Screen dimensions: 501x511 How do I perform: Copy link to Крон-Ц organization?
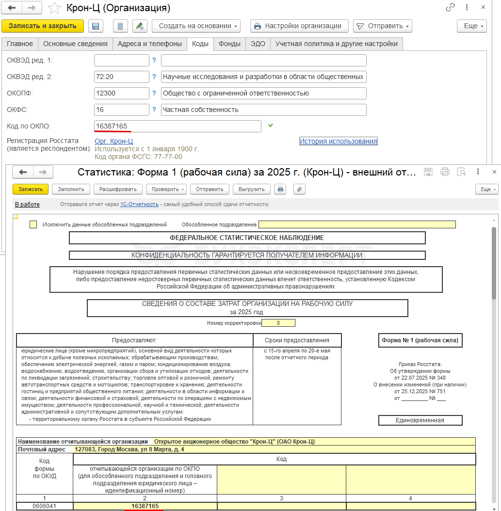pyautogui.click(x=450, y=7)
